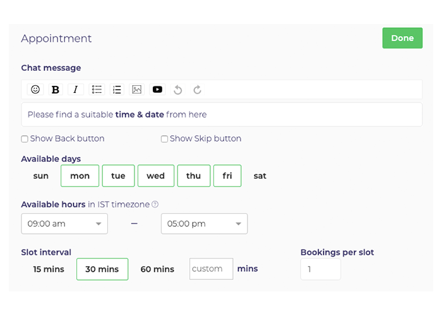Undo the last edit

click(x=178, y=90)
